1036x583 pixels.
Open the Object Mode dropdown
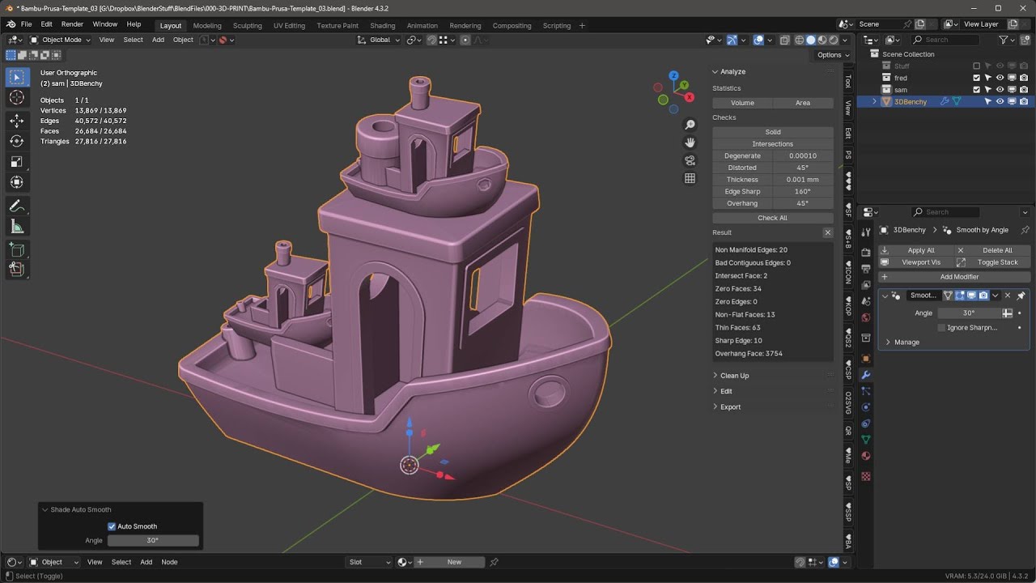[62, 40]
